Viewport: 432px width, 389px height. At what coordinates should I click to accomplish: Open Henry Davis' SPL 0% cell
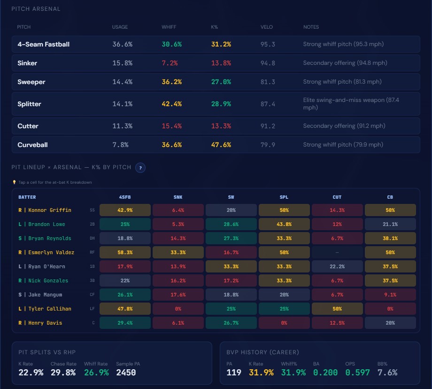[284, 323]
